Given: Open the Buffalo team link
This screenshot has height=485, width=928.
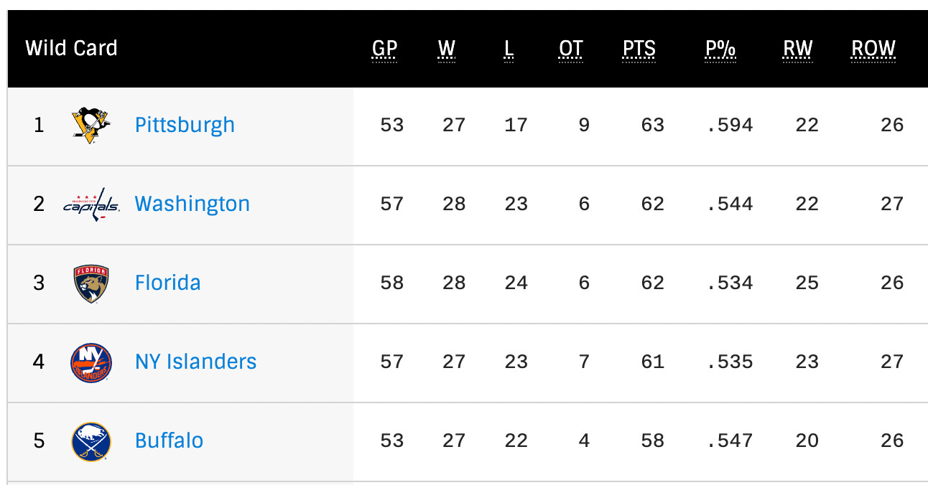Looking at the screenshot, I should pyautogui.click(x=169, y=441).
